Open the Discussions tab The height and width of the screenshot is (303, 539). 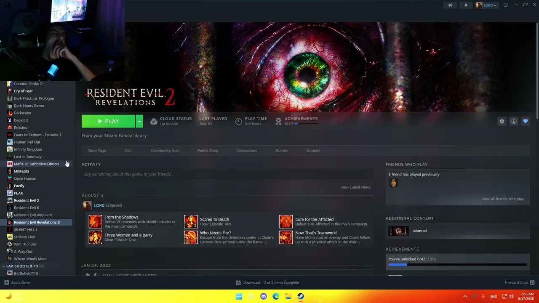[x=247, y=150]
